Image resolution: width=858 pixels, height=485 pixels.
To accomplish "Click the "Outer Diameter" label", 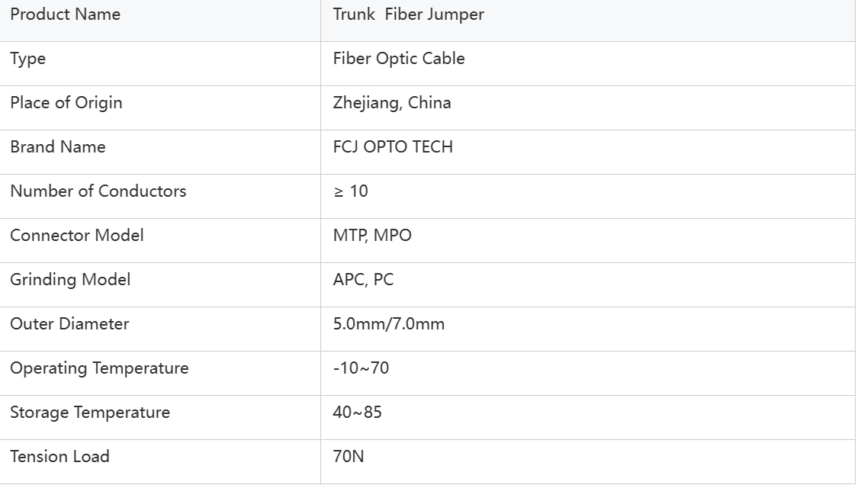I will tap(69, 324).
